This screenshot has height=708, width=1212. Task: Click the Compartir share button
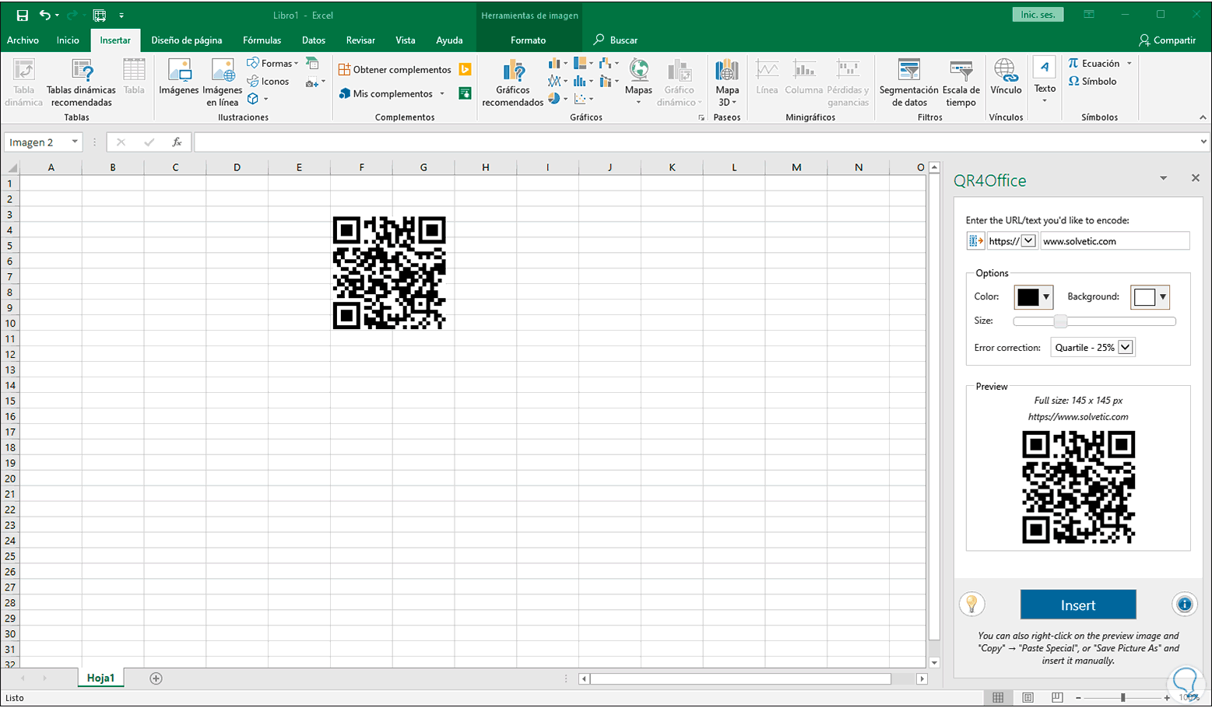(1167, 40)
